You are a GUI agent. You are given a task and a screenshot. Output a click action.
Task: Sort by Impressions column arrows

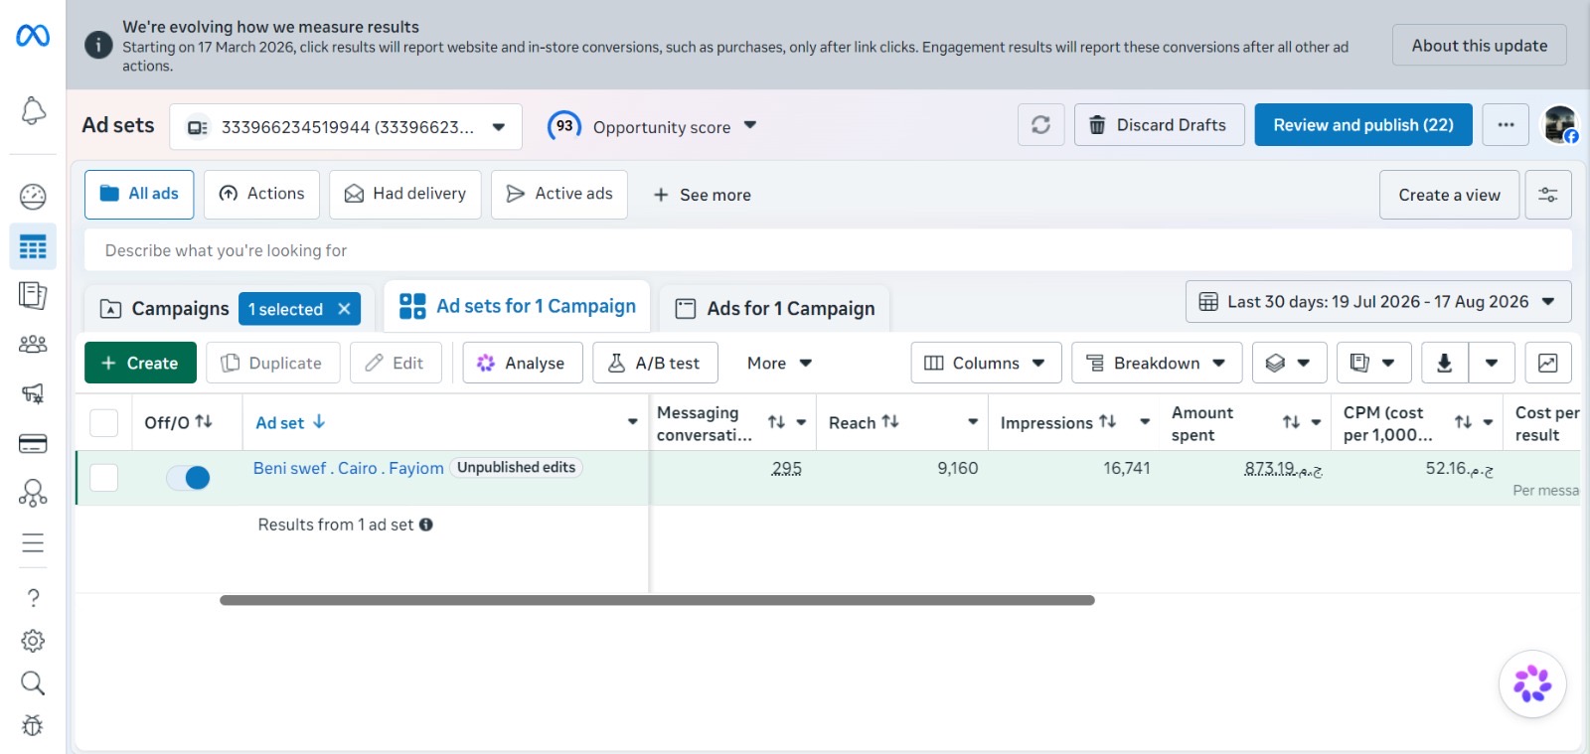[1107, 422]
